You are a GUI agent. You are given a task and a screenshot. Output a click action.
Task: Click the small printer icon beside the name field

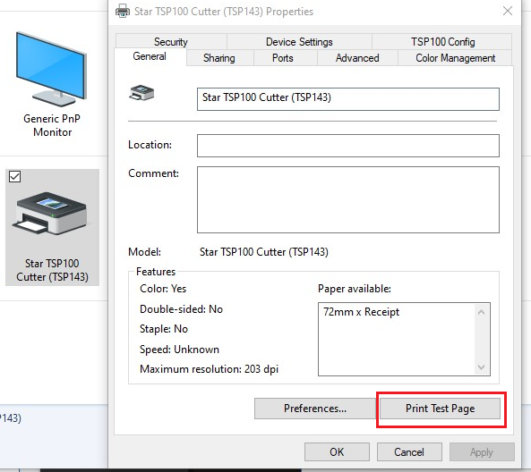[x=141, y=93]
